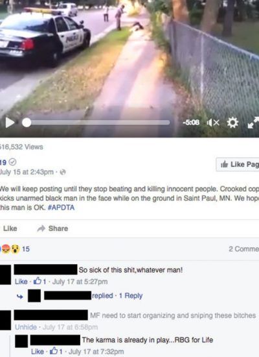
Task: View the wow reaction emoji
Action: point(16,249)
